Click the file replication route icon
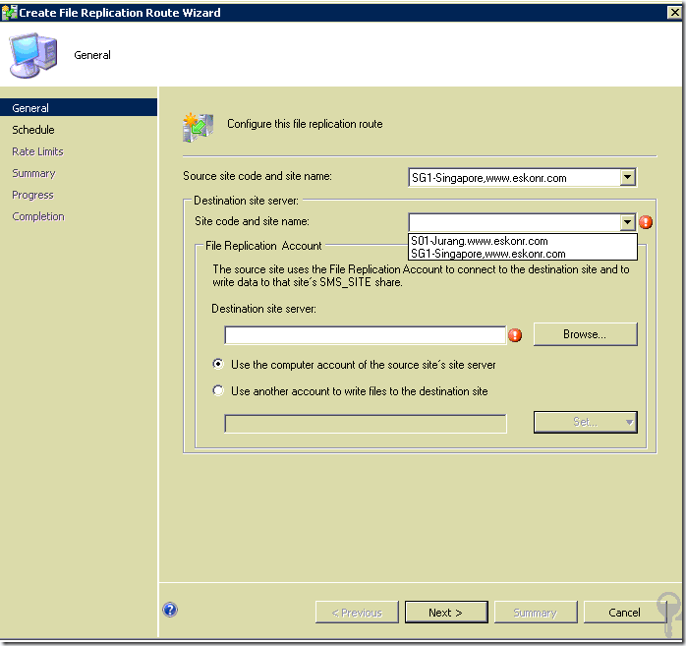The height and width of the screenshot is (646, 686). (199, 128)
